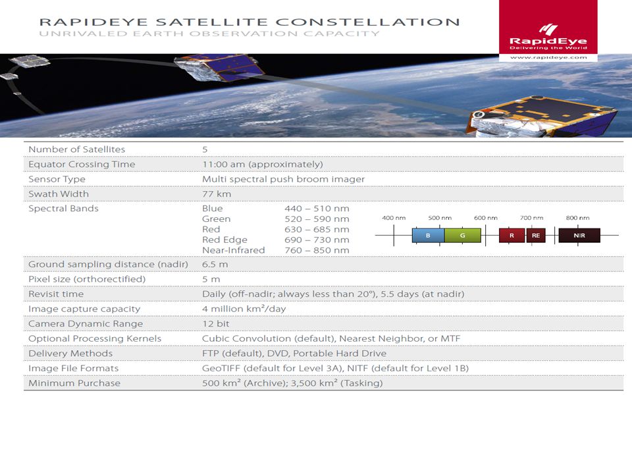
Task: Click the '500 km² (Archive)...' value
Action: (x=292, y=383)
